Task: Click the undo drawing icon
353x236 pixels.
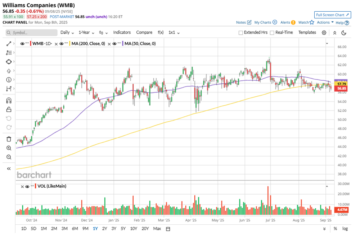Action: pyautogui.click(x=9, y=118)
